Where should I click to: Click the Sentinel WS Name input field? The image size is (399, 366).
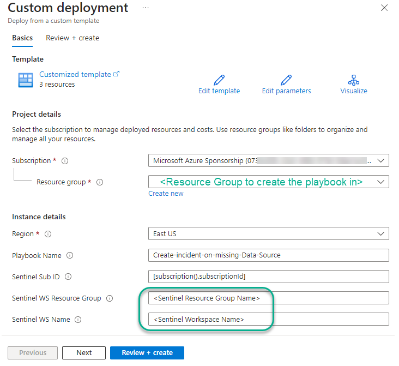(x=268, y=319)
